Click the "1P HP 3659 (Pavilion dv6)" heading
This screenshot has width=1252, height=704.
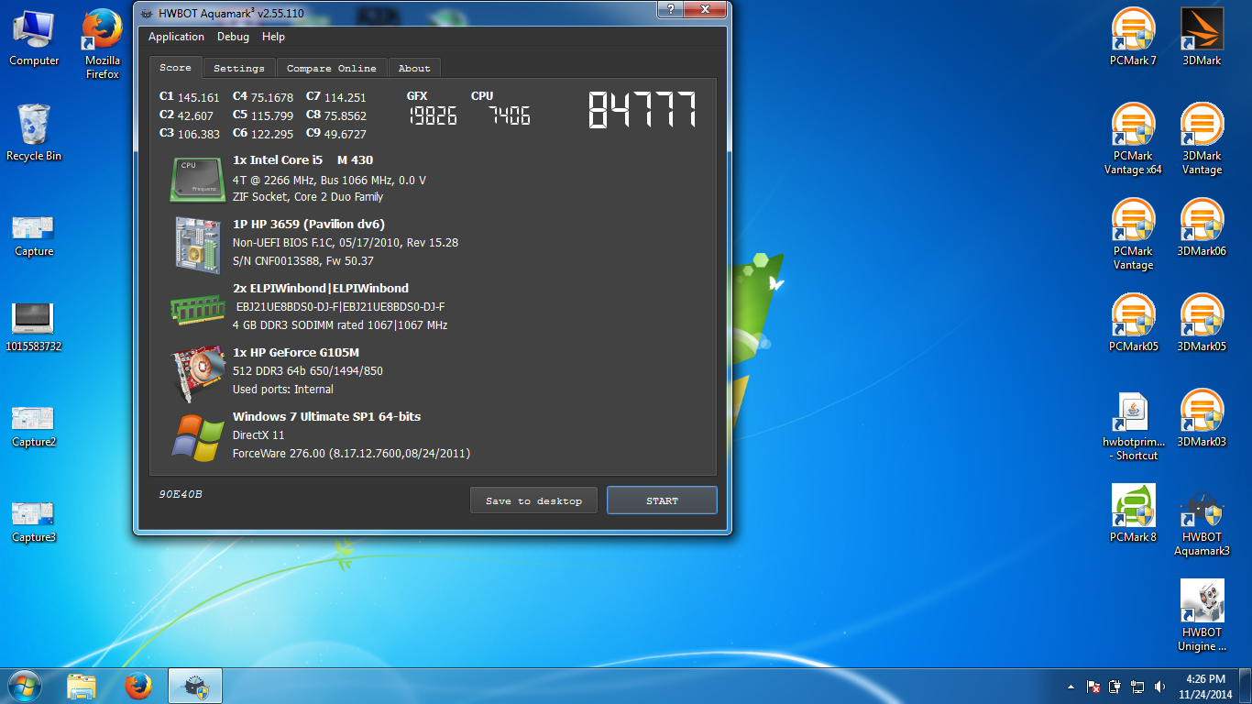pos(309,225)
